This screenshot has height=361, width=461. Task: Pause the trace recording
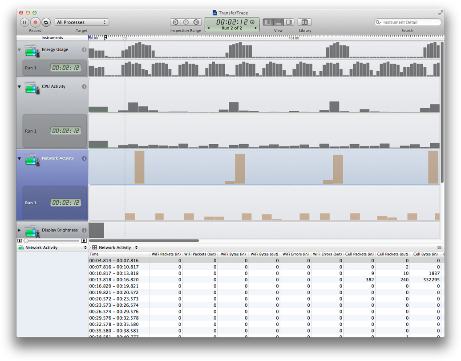pos(24,22)
